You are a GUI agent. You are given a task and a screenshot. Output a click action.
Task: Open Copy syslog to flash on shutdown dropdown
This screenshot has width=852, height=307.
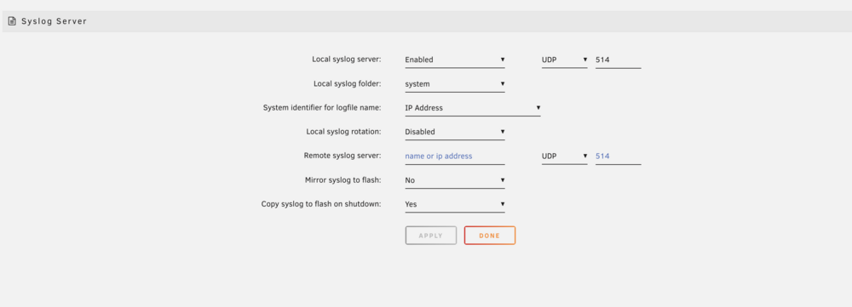pyautogui.click(x=455, y=204)
